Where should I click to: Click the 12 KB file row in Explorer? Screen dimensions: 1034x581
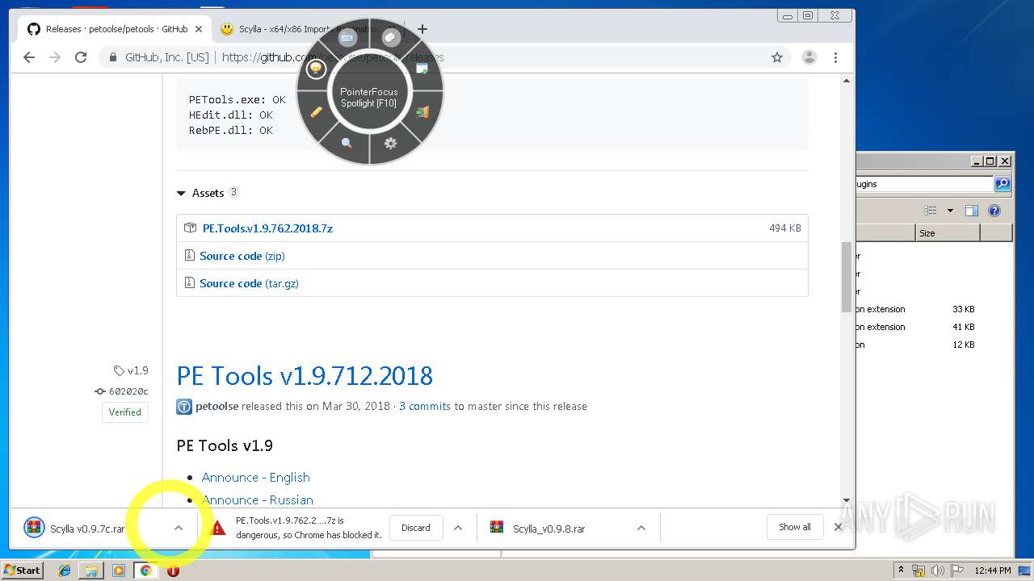click(934, 345)
